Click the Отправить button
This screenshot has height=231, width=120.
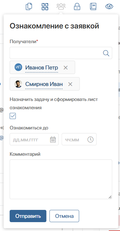[x=28, y=216]
